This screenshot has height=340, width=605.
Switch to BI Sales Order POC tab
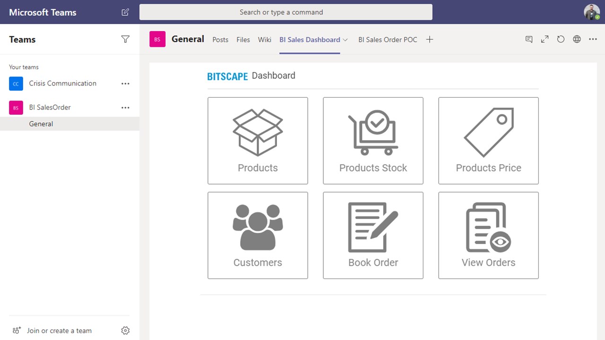pos(388,40)
